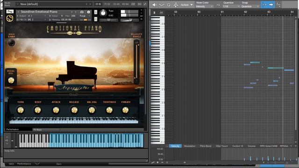Click the strum/humanize icon left of Action
This screenshot has width=299, height=168.
(x=176, y=5)
